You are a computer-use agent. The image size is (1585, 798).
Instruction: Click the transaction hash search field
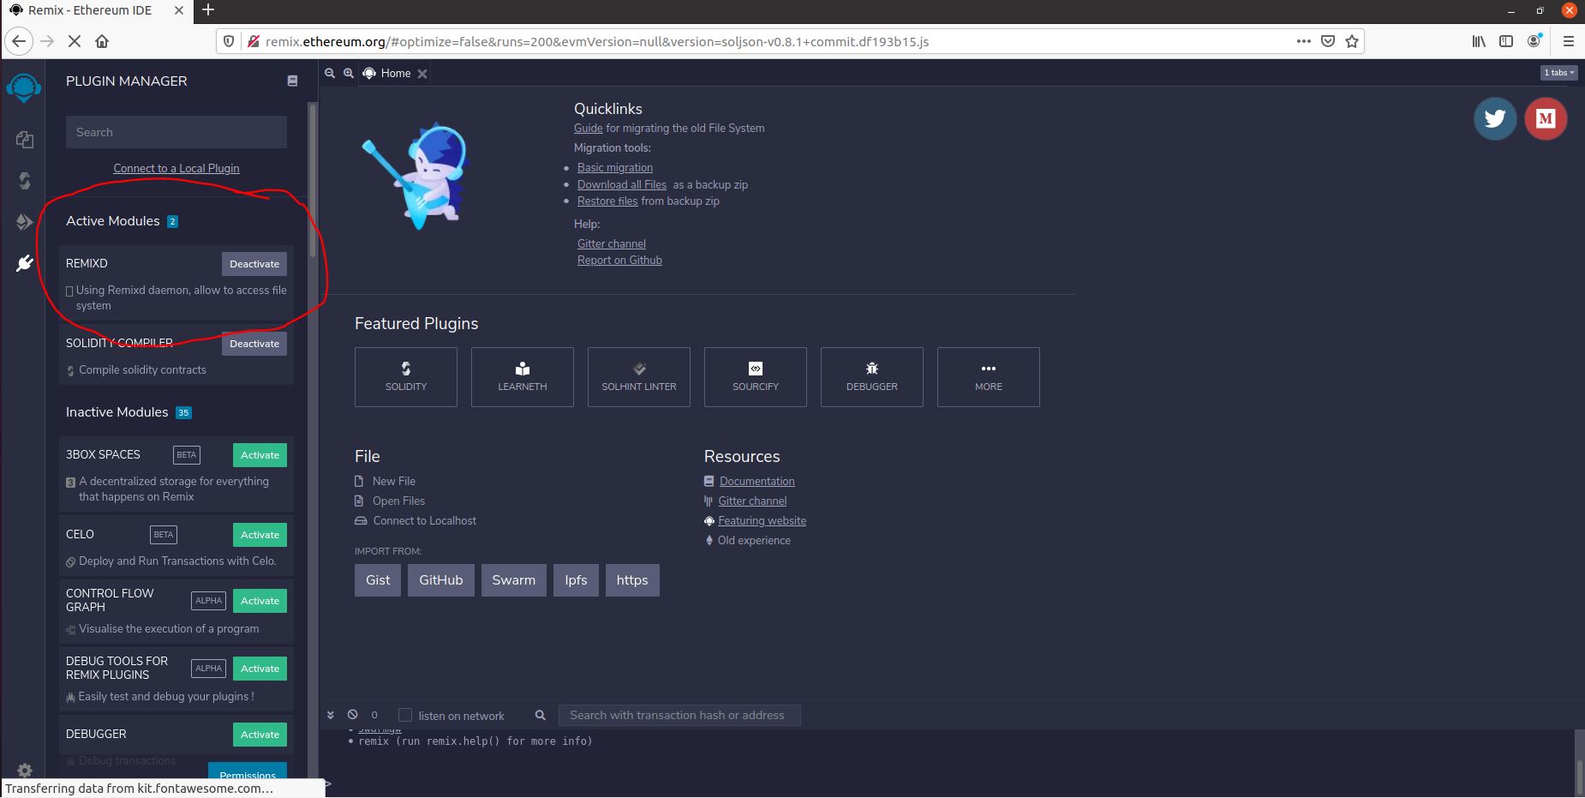679,715
